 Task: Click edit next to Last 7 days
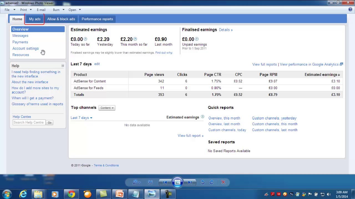pos(97,64)
